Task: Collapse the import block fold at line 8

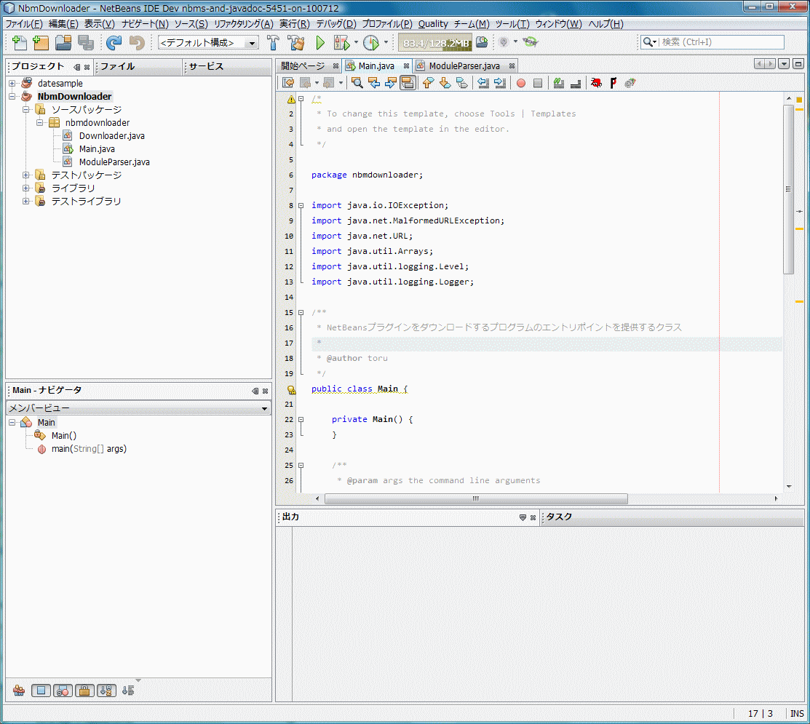Action: point(301,205)
